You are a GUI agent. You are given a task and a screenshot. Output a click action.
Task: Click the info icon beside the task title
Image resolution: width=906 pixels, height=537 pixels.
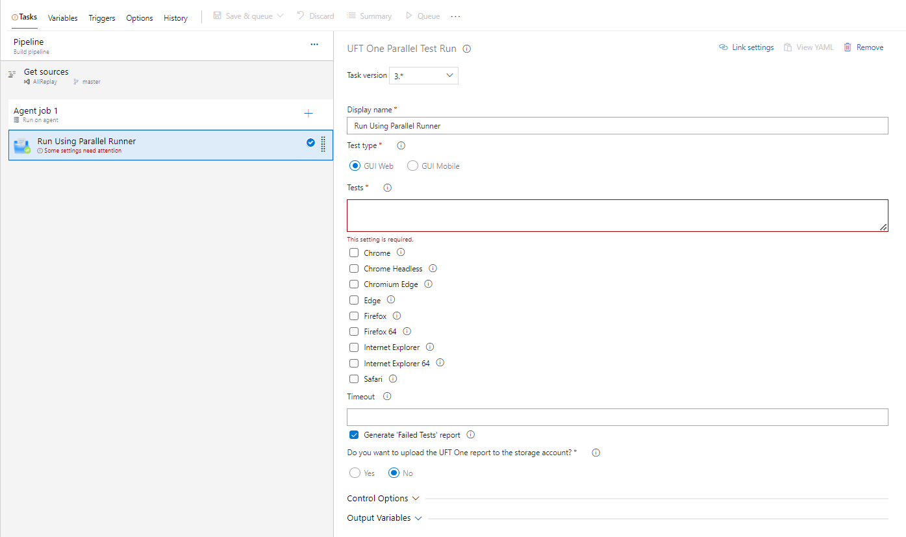(x=466, y=49)
